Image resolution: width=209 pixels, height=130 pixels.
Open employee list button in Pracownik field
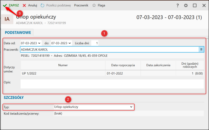coord(201,50)
